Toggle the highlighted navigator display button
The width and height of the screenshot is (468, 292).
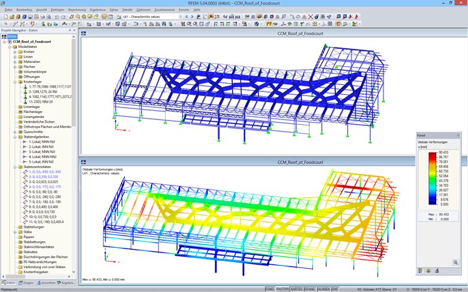point(104,17)
